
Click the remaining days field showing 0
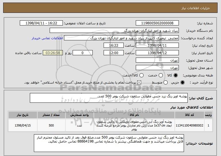[83, 53]
